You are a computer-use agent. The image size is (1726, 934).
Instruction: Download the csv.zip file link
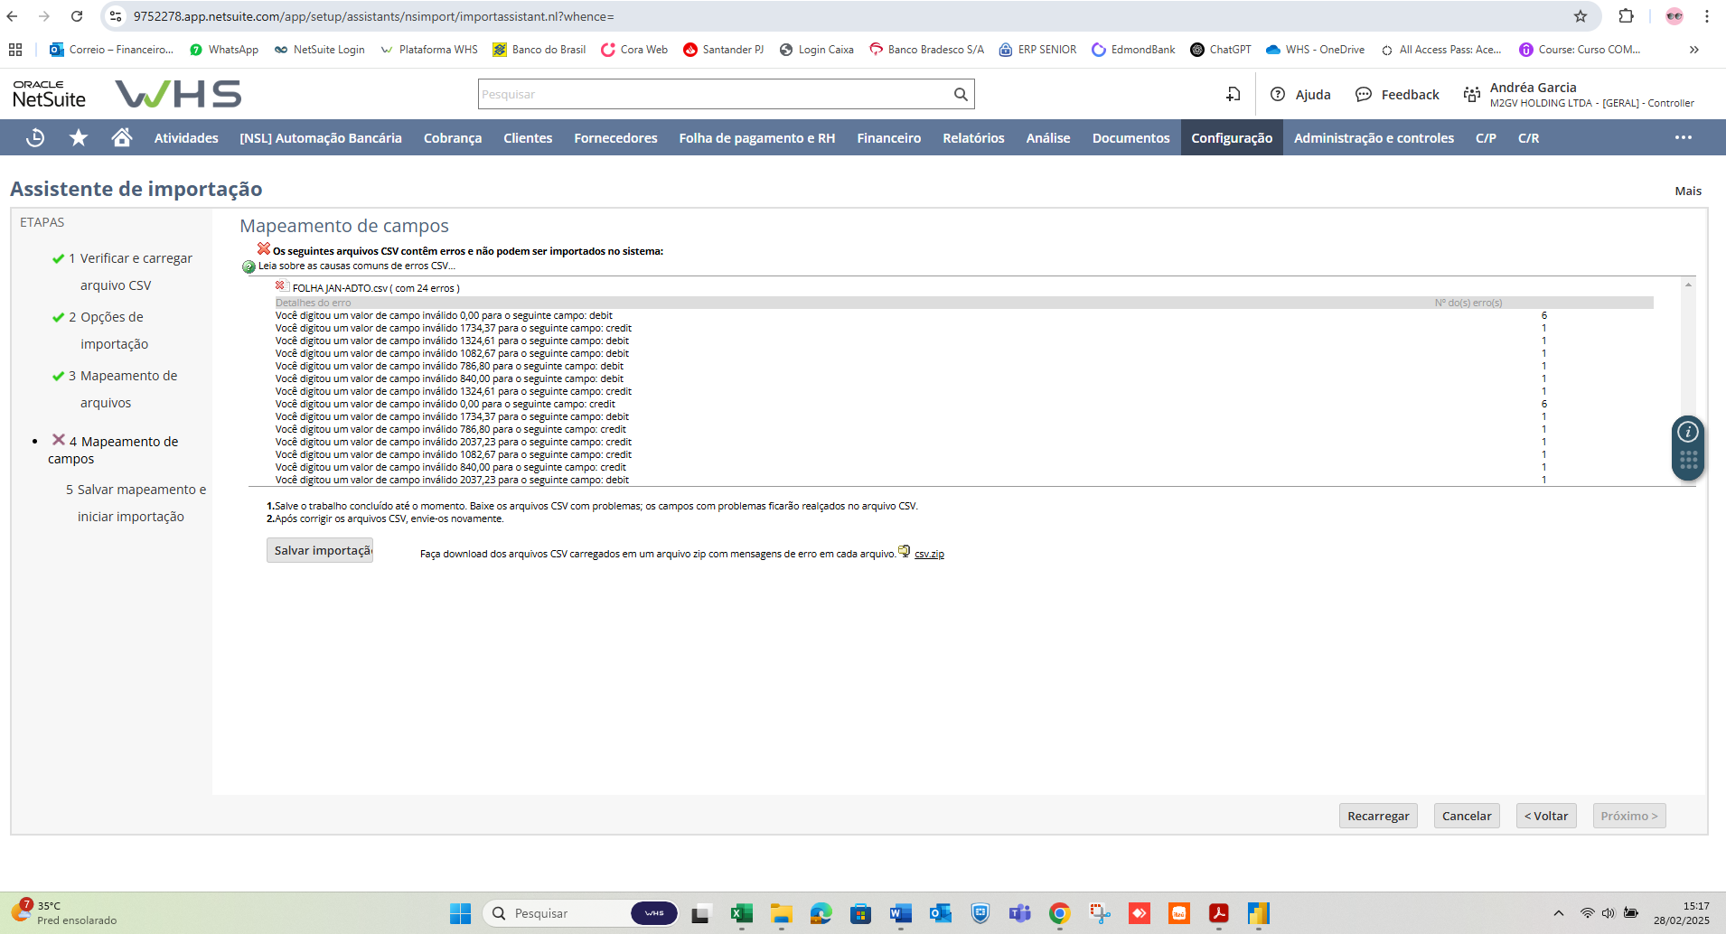coord(929,554)
